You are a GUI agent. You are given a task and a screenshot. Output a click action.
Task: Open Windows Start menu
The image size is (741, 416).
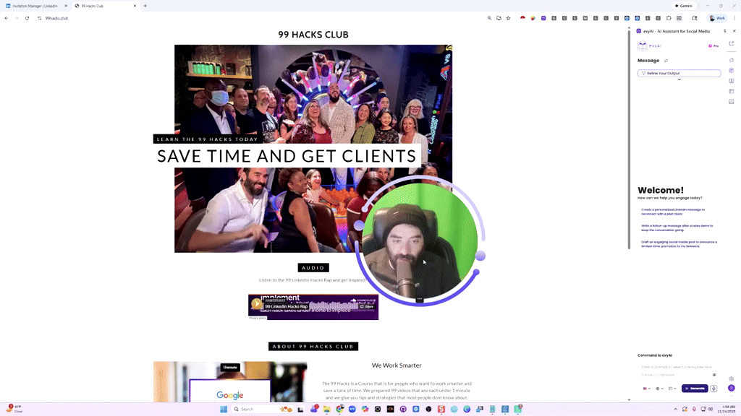tap(224, 409)
